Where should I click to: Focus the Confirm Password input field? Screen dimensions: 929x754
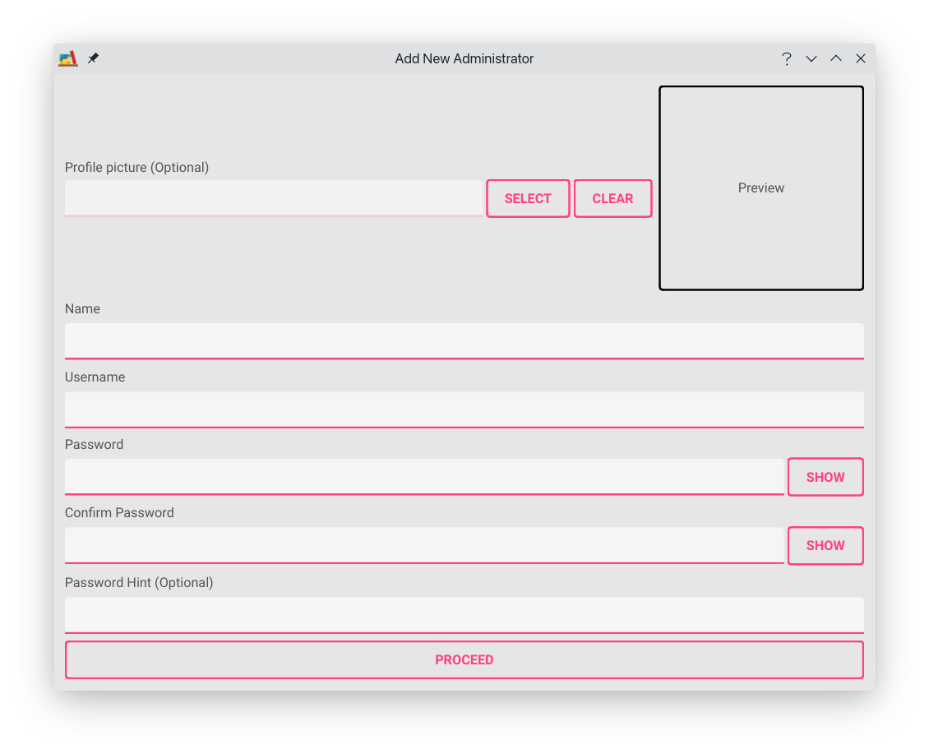click(x=424, y=545)
